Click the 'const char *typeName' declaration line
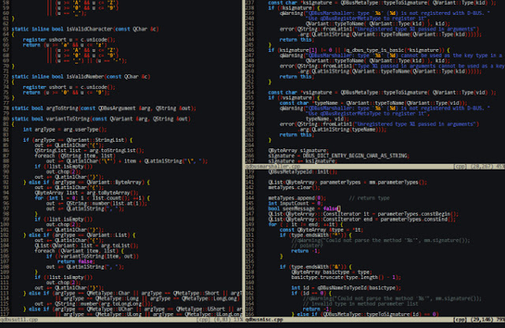The width and height of the screenshot is (505, 328). [373, 103]
